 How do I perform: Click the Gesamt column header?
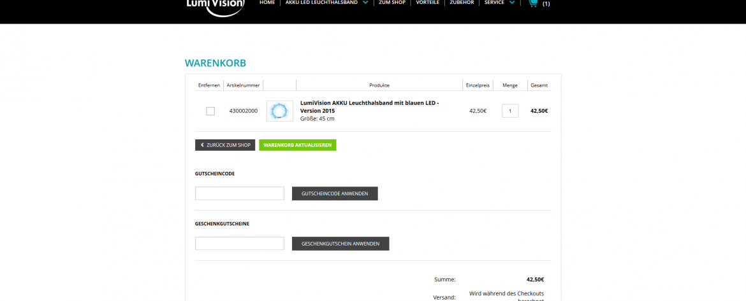(539, 85)
